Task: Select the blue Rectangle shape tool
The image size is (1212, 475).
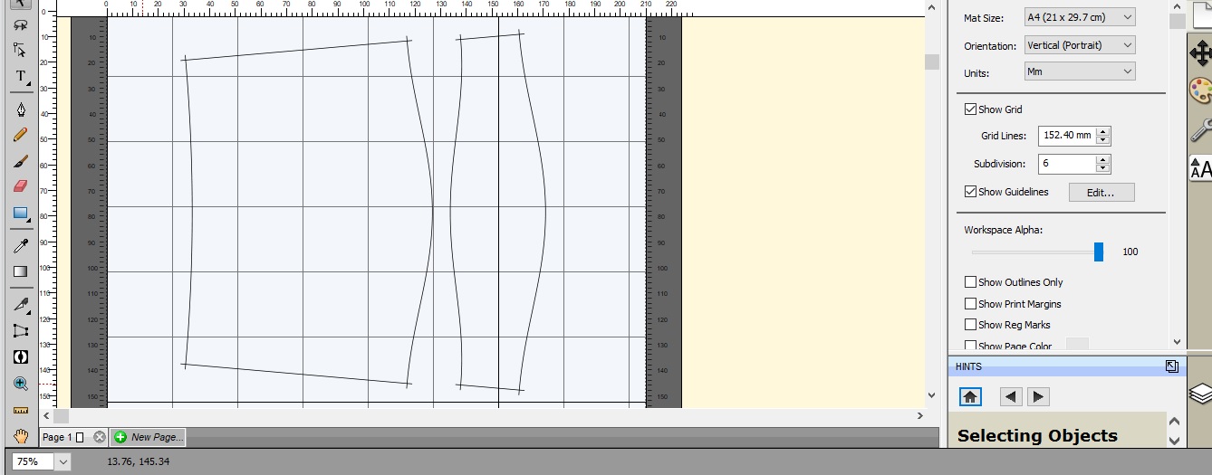Action: (20, 214)
